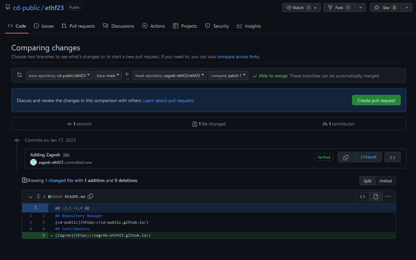Switch diff view to Split
The width and height of the screenshot is (416, 260).
click(367, 181)
